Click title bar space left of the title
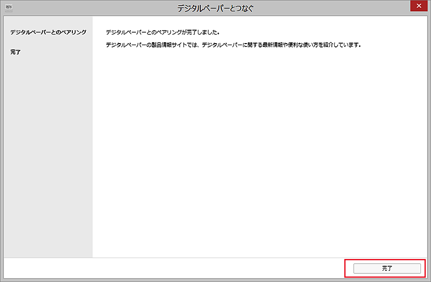 point(86,8)
